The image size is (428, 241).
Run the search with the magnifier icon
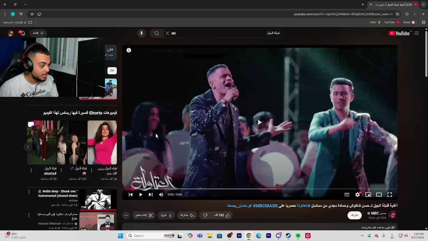[156, 33]
